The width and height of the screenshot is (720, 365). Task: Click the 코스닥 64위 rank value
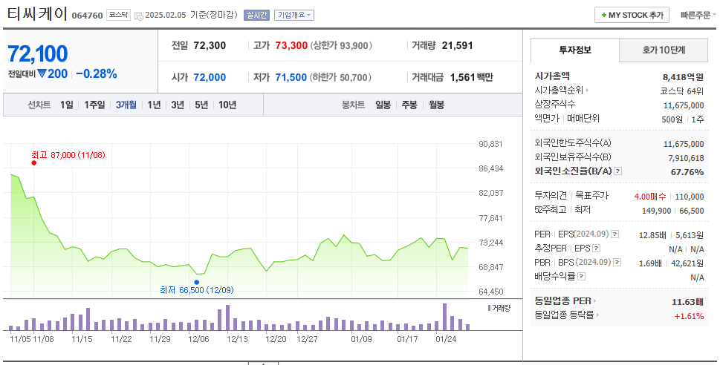(x=682, y=91)
